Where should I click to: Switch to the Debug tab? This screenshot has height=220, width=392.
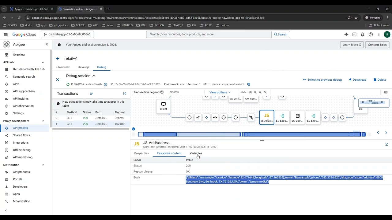[102, 67]
